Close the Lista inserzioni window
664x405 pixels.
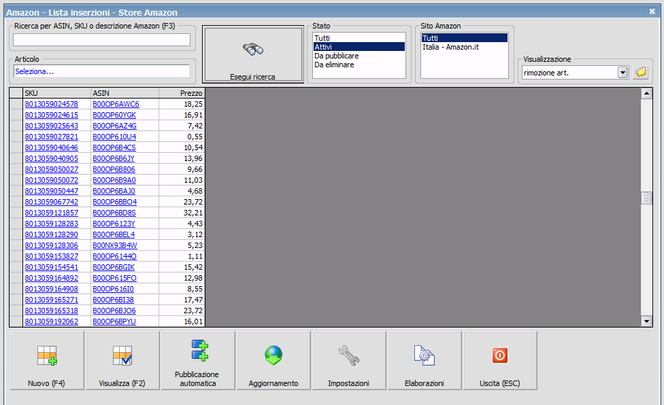(652, 12)
